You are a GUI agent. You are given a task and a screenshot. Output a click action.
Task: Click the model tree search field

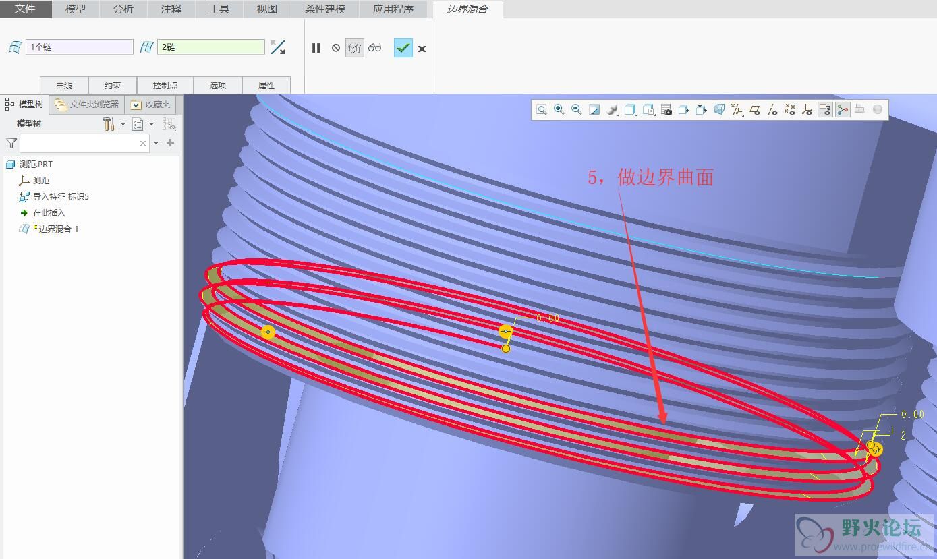[84, 143]
